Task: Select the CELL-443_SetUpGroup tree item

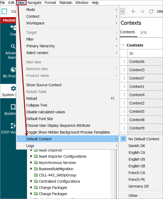Action: [57, 175]
